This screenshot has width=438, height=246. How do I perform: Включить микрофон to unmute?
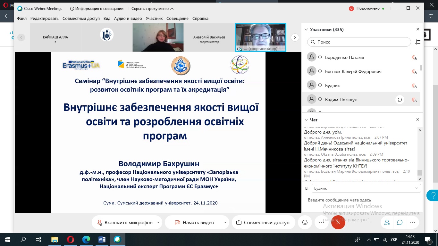[125, 222]
